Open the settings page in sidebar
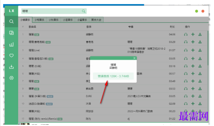The image size is (214, 126). coord(11,78)
